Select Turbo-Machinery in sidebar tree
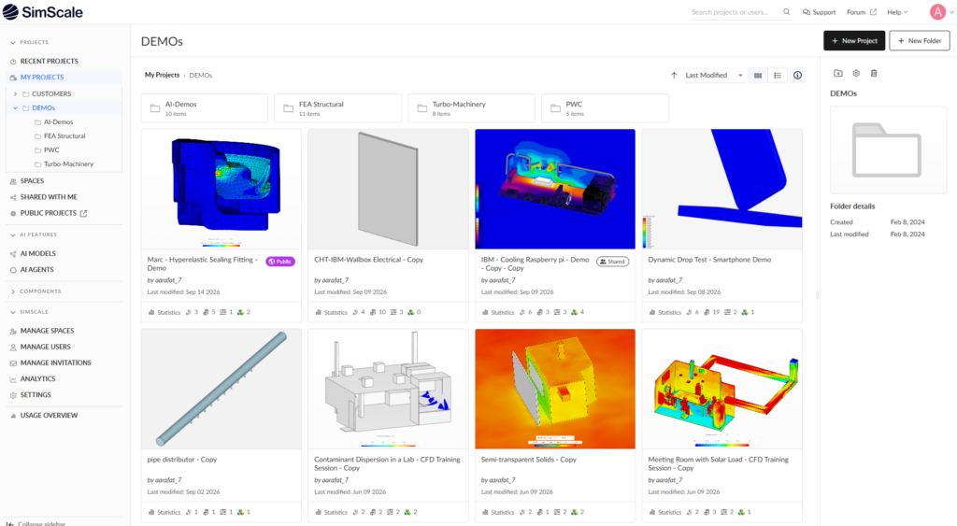The width and height of the screenshot is (957, 526). point(68,164)
